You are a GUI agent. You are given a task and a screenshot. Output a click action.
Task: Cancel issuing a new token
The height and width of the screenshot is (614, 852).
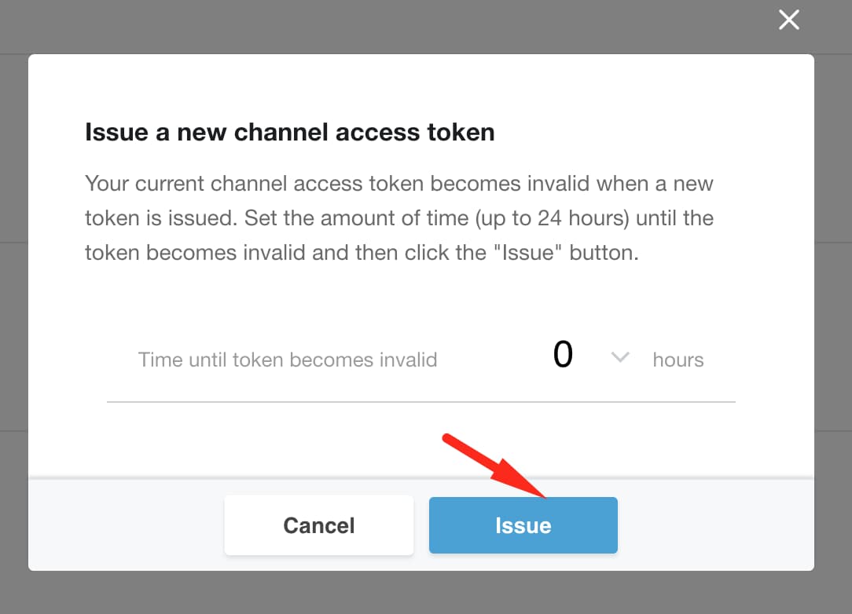319,525
